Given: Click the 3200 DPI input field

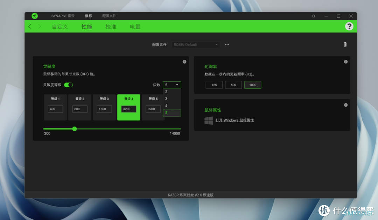Looking at the screenshot, I should coord(129,109).
